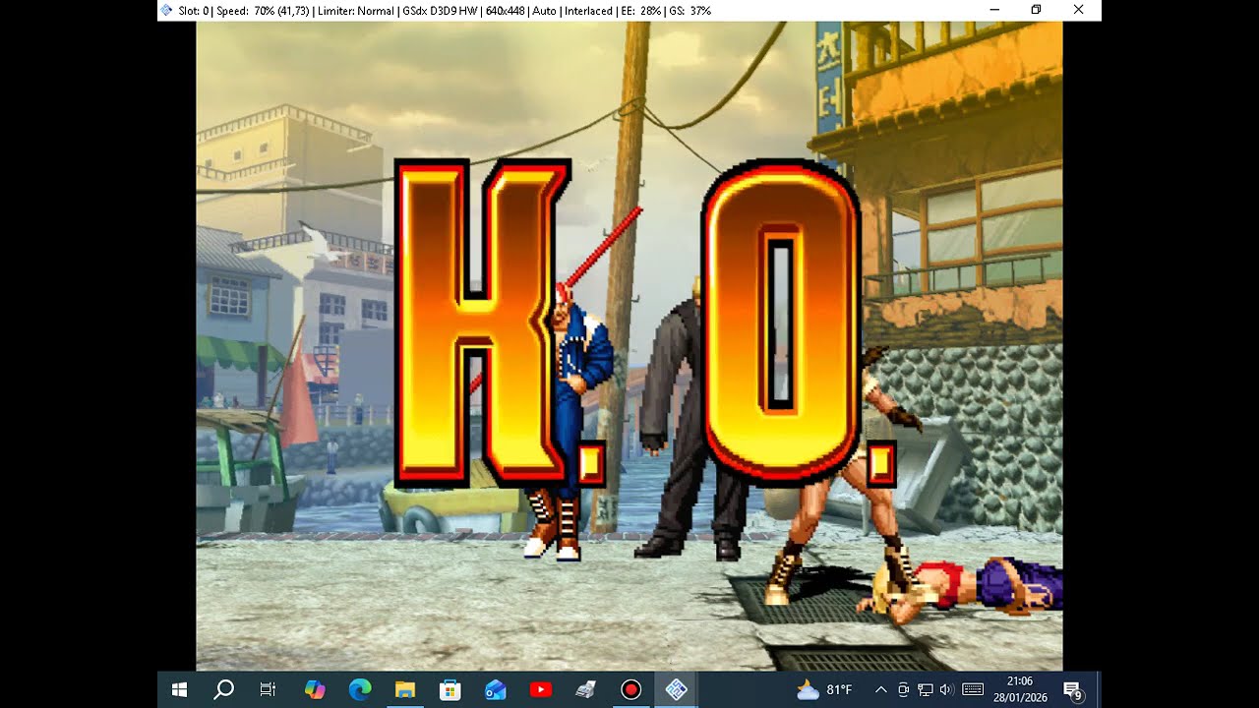Open Task View on taskbar
Image resolution: width=1259 pixels, height=708 pixels.
pos(268,689)
